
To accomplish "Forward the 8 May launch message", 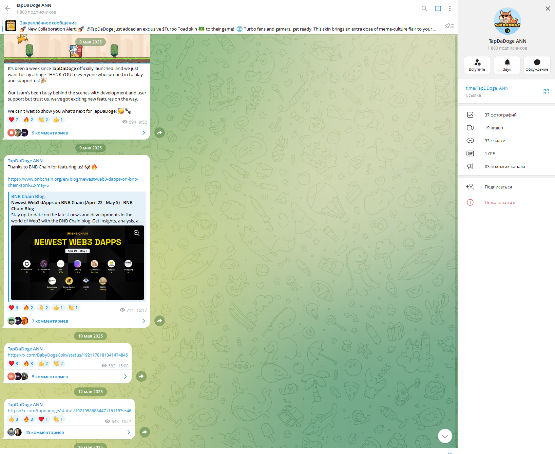I will tap(159, 133).
